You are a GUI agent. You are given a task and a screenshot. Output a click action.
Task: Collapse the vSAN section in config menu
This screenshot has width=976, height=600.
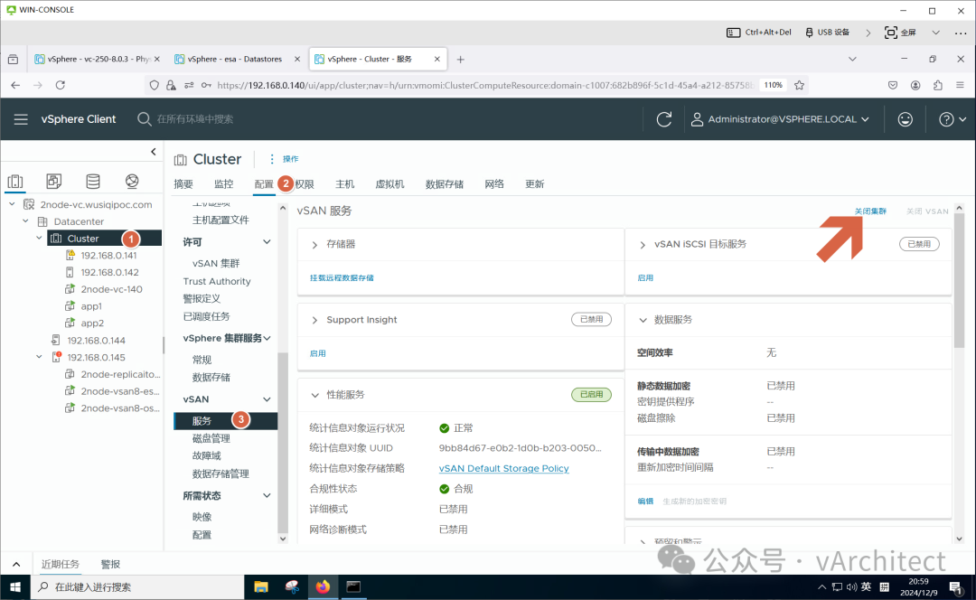point(267,399)
